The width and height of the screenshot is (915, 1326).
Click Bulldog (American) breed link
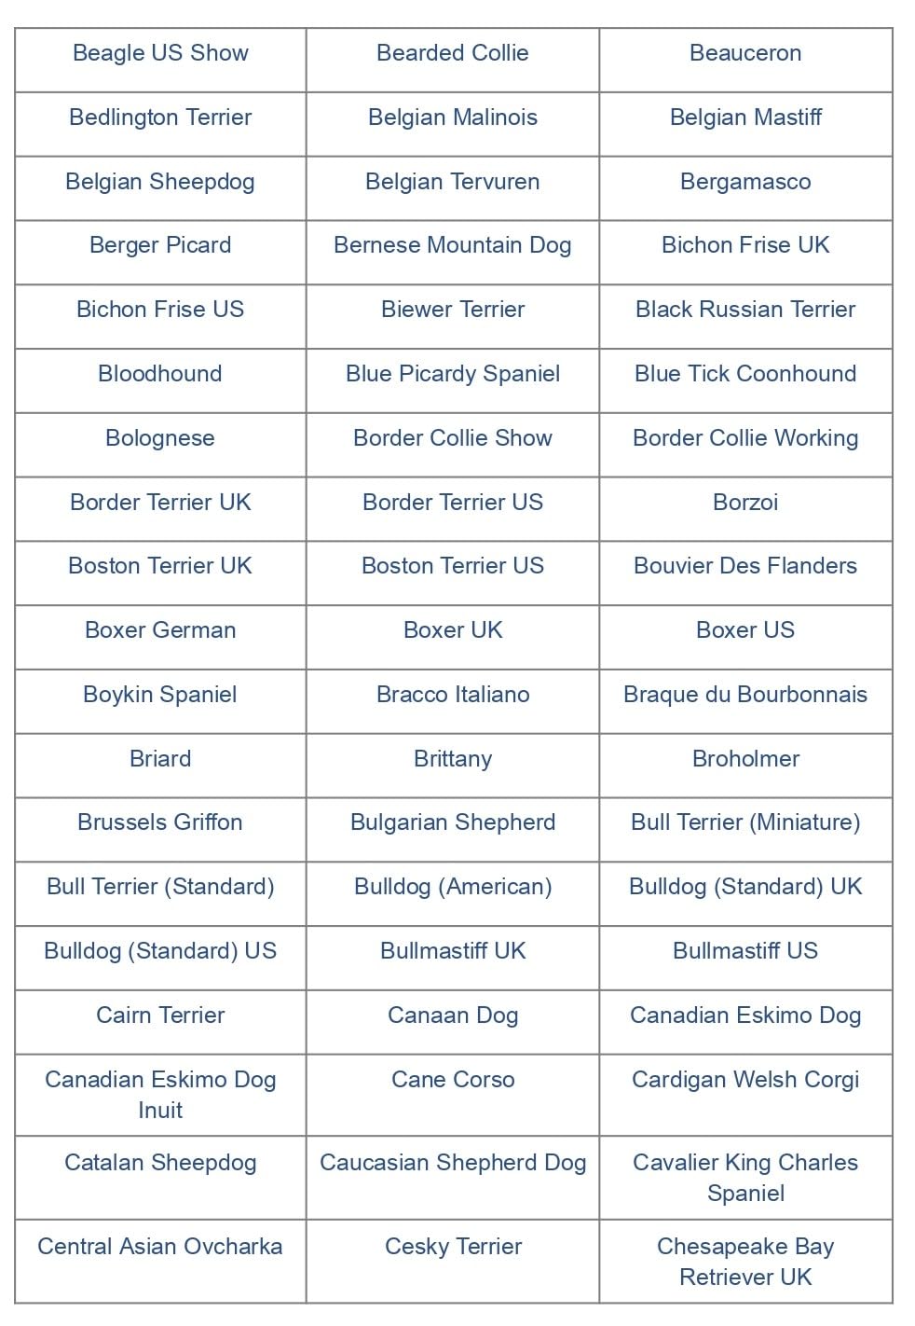point(452,887)
